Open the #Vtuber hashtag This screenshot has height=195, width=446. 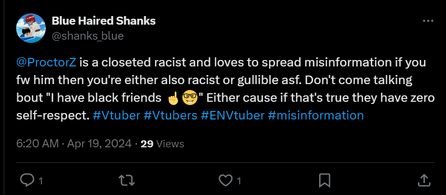[116, 116]
